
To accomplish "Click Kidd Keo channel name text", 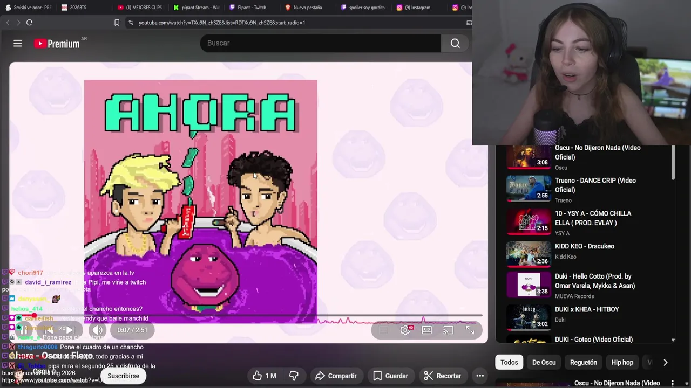I will click(566, 257).
